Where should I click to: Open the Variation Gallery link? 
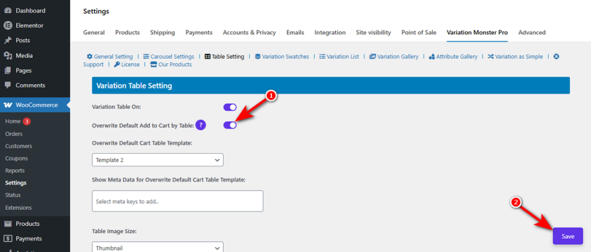(x=397, y=57)
